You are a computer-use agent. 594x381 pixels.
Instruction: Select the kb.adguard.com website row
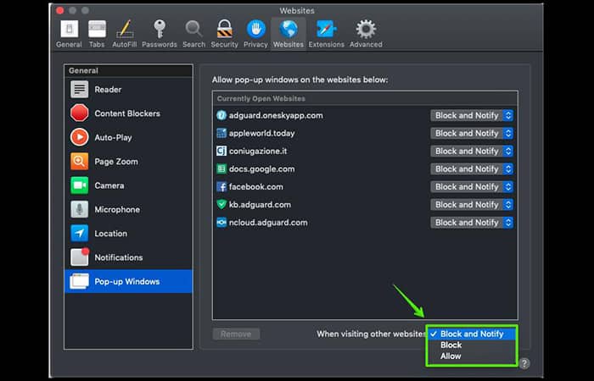coord(365,205)
